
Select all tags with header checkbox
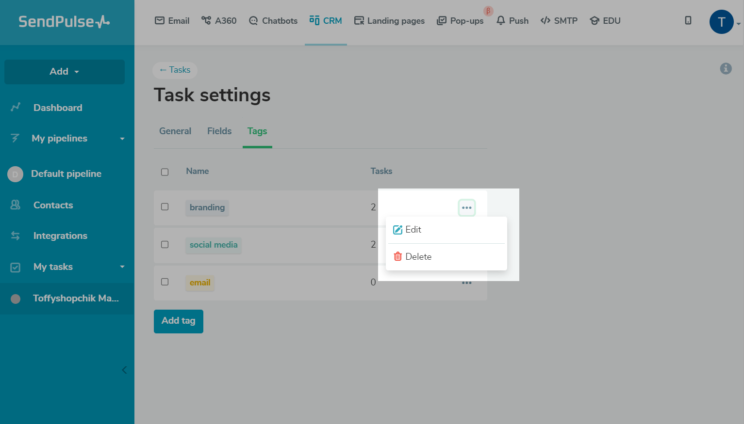(165, 172)
